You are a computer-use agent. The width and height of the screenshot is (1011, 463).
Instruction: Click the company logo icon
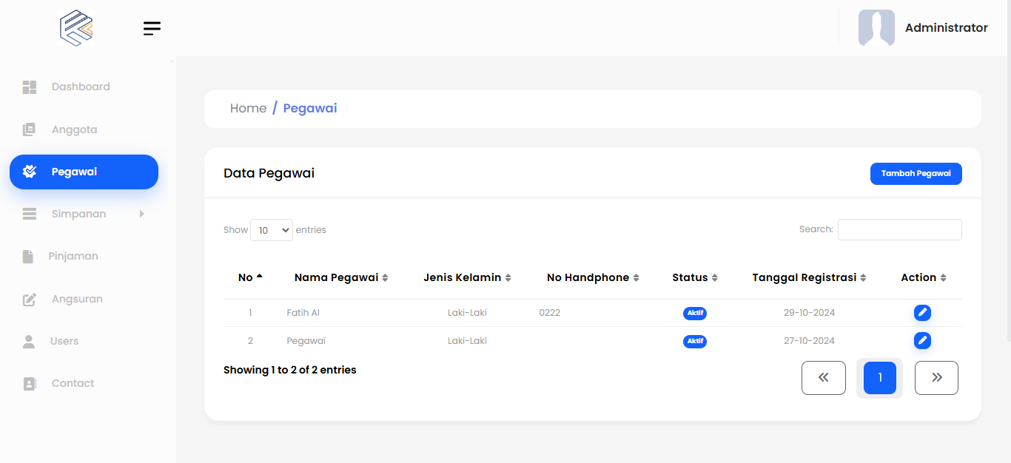pyautogui.click(x=76, y=28)
